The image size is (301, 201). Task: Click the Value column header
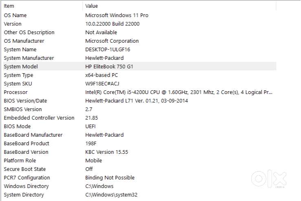pos(92,6)
